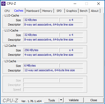Minimize the CPU-Z window
Image resolution: width=105 pixels, height=104 pixels.
[75, 4]
